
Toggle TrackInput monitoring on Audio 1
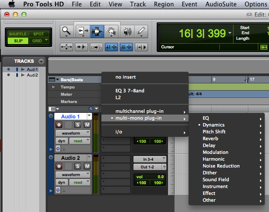(x=68, y=125)
